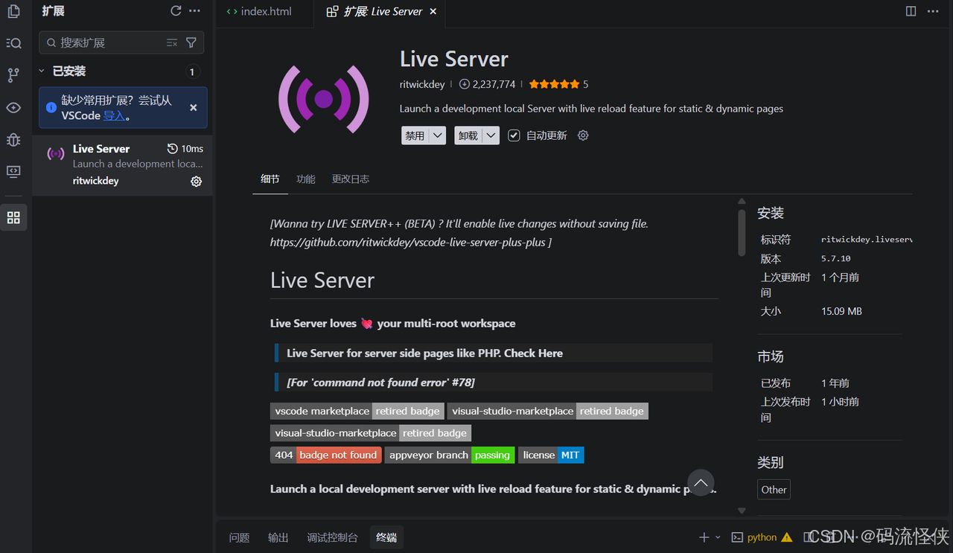Switch to the Problems panel tab
Screen dimensions: 953x553
click(x=240, y=537)
